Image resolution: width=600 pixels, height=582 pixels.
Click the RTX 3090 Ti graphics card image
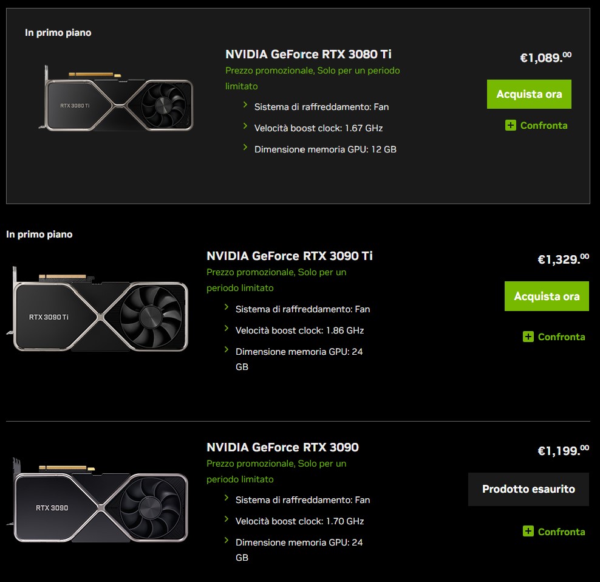pos(100,312)
